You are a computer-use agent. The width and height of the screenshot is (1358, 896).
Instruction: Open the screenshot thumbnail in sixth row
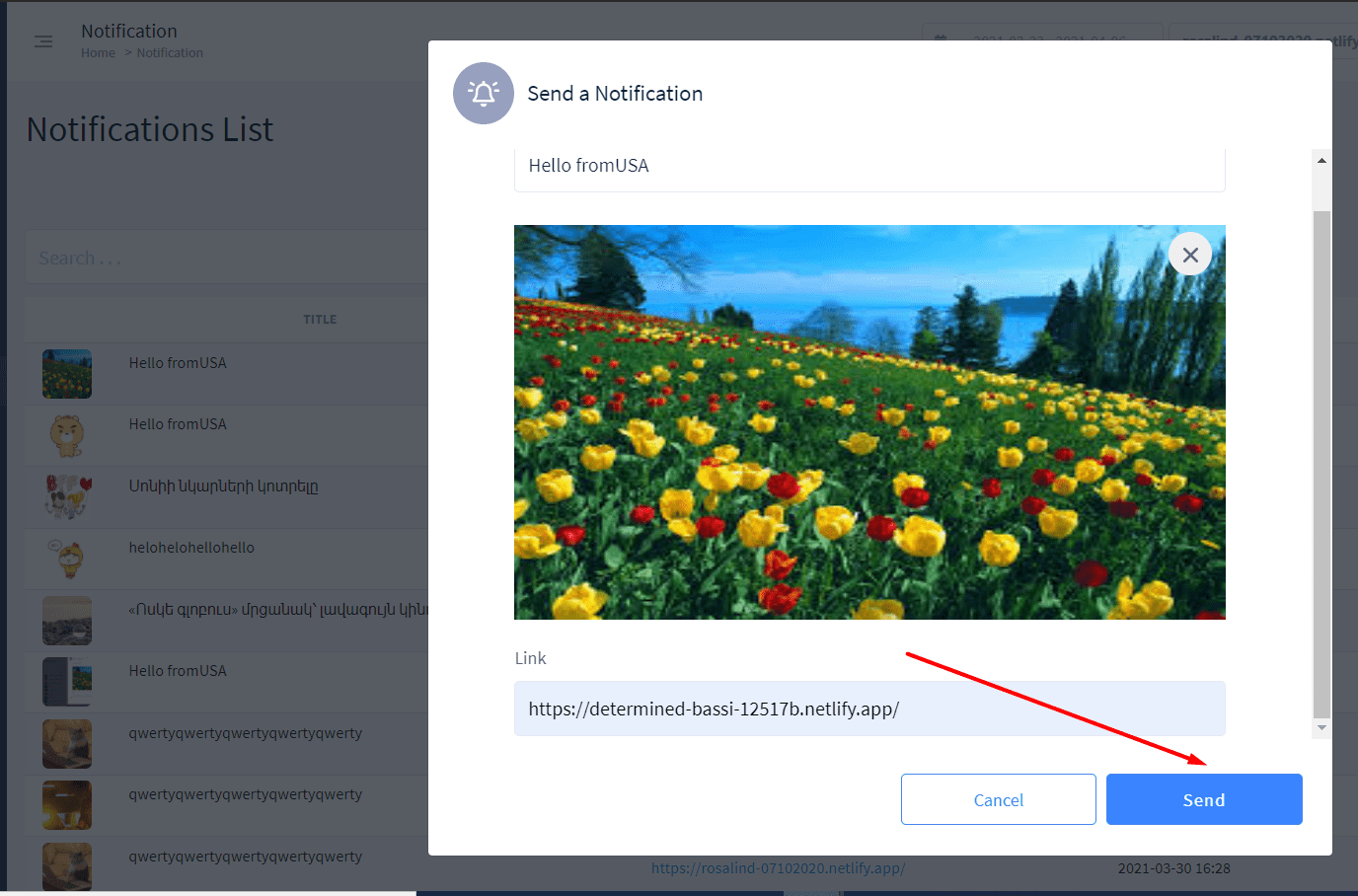click(x=67, y=682)
